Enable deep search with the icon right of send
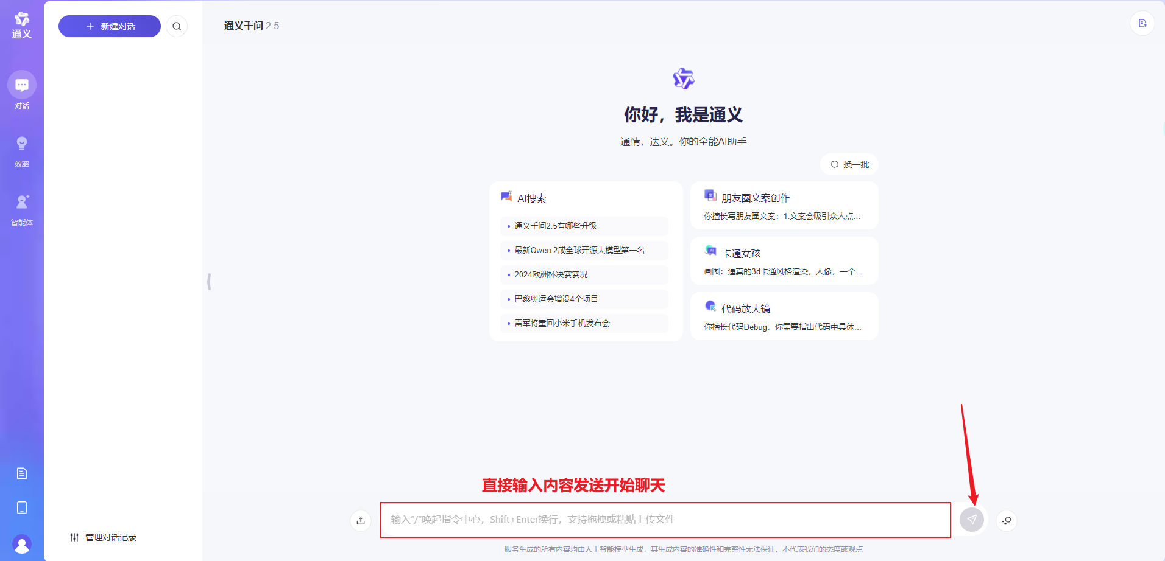The width and height of the screenshot is (1165, 561). 1006,520
